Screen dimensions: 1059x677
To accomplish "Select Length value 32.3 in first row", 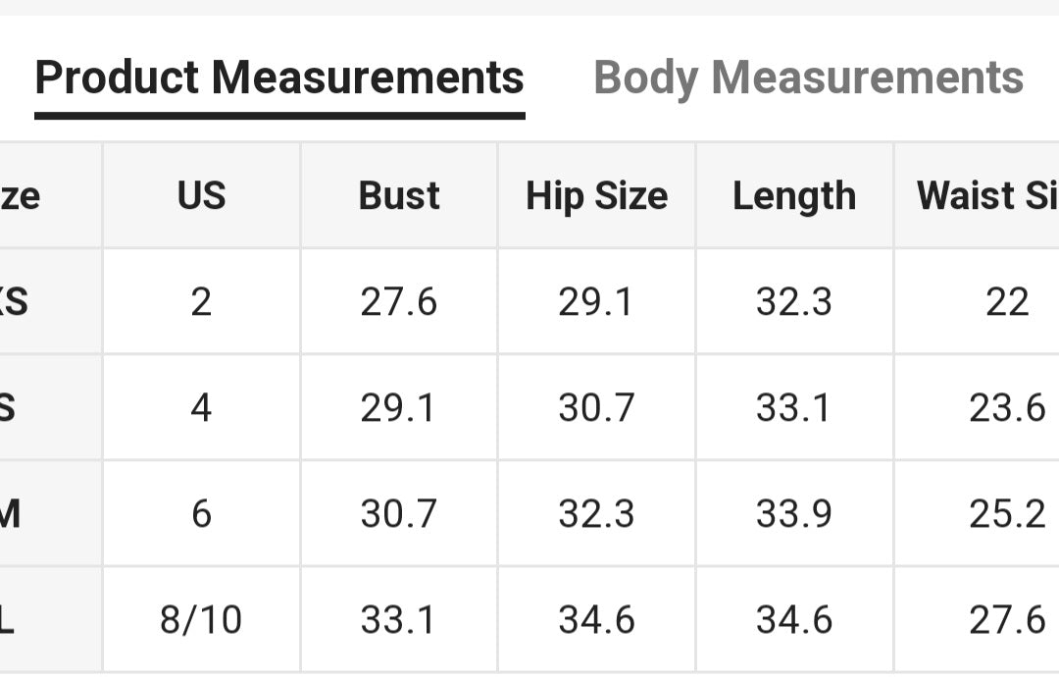I will [794, 302].
